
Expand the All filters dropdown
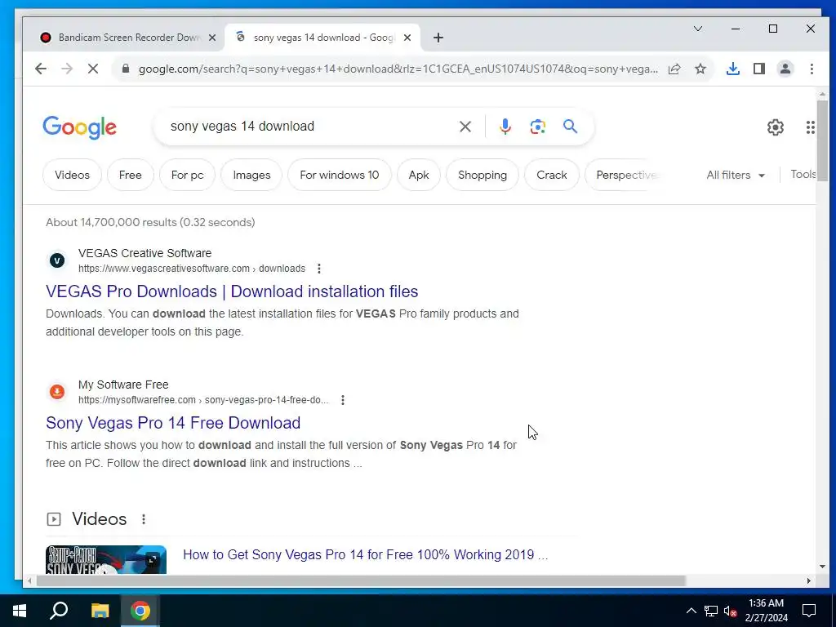(x=736, y=175)
